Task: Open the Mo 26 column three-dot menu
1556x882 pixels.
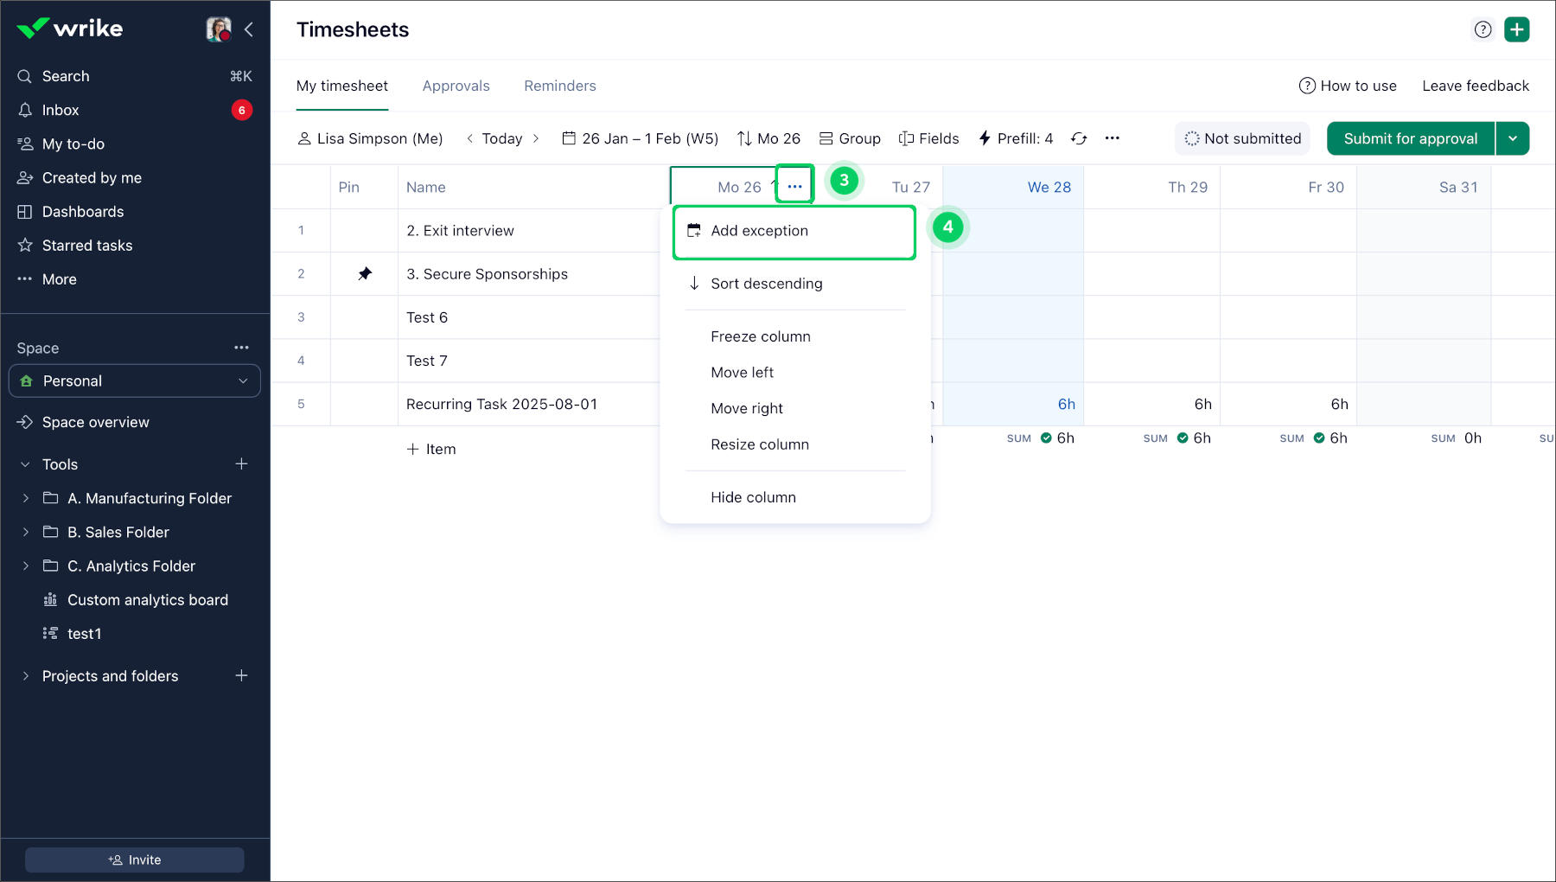Action: (x=794, y=187)
